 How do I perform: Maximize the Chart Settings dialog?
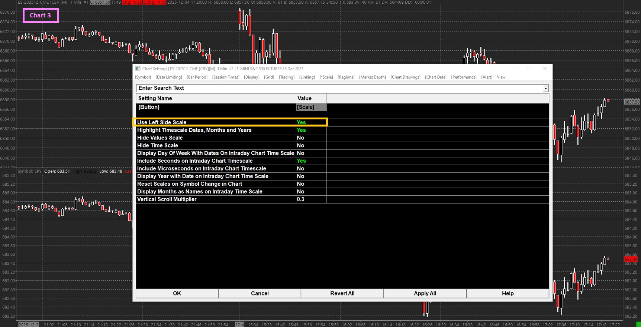(x=529, y=69)
